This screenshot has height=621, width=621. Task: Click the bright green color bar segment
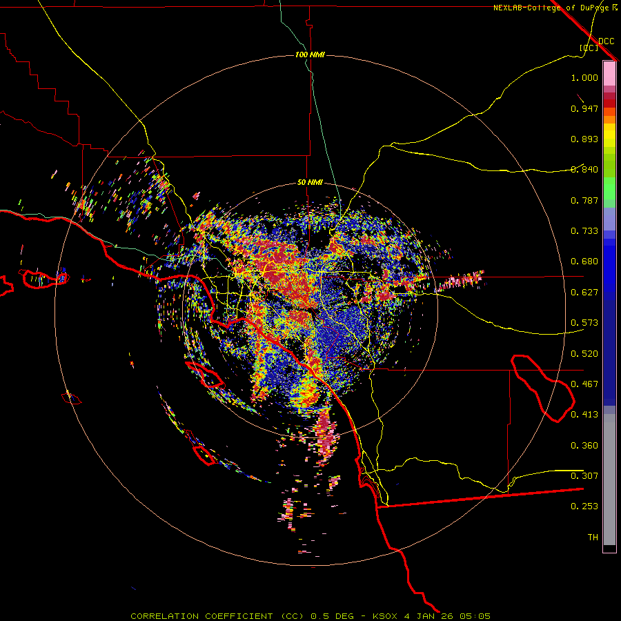tap(609, 188)
